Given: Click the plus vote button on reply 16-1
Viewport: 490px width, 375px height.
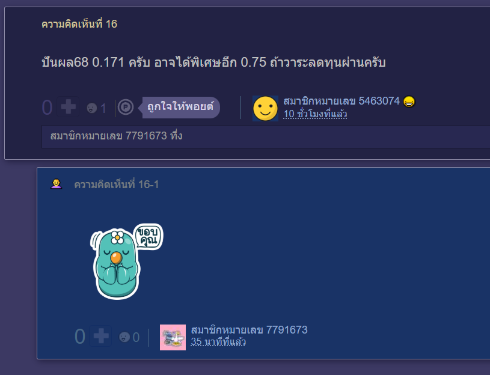Looking at the screenshot, I should pos(100,336).
